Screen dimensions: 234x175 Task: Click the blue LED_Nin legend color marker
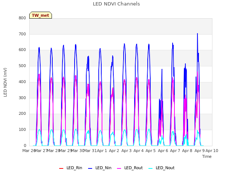pos(90,168)
